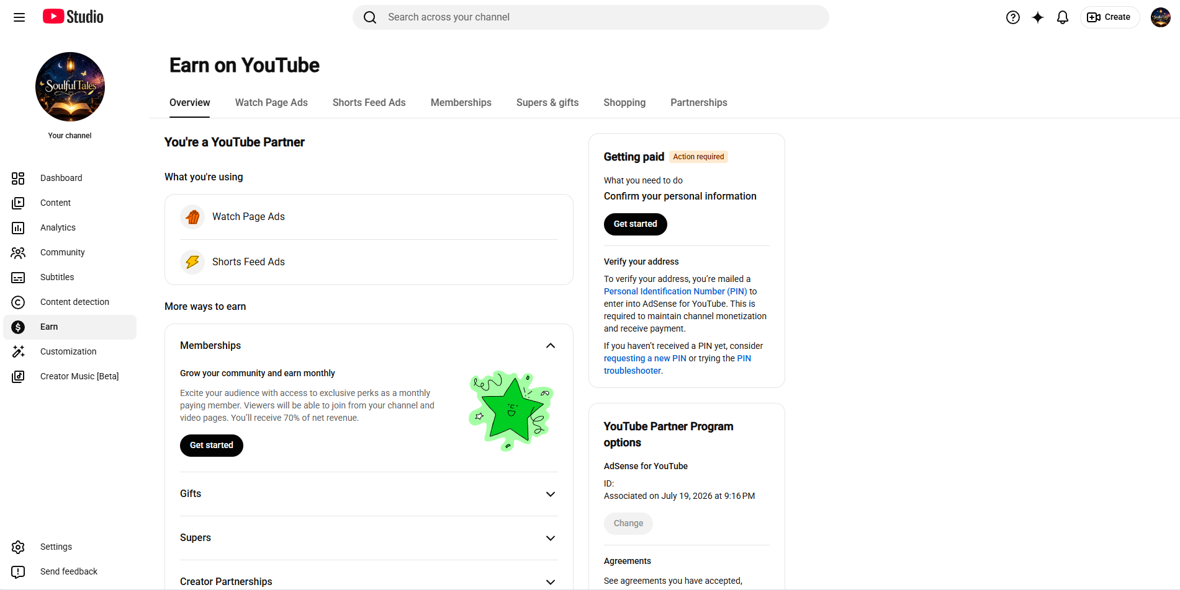1180x590 pixels.
Task: Switch to the Watch Page Ads tab
Action: coord(271,103)
